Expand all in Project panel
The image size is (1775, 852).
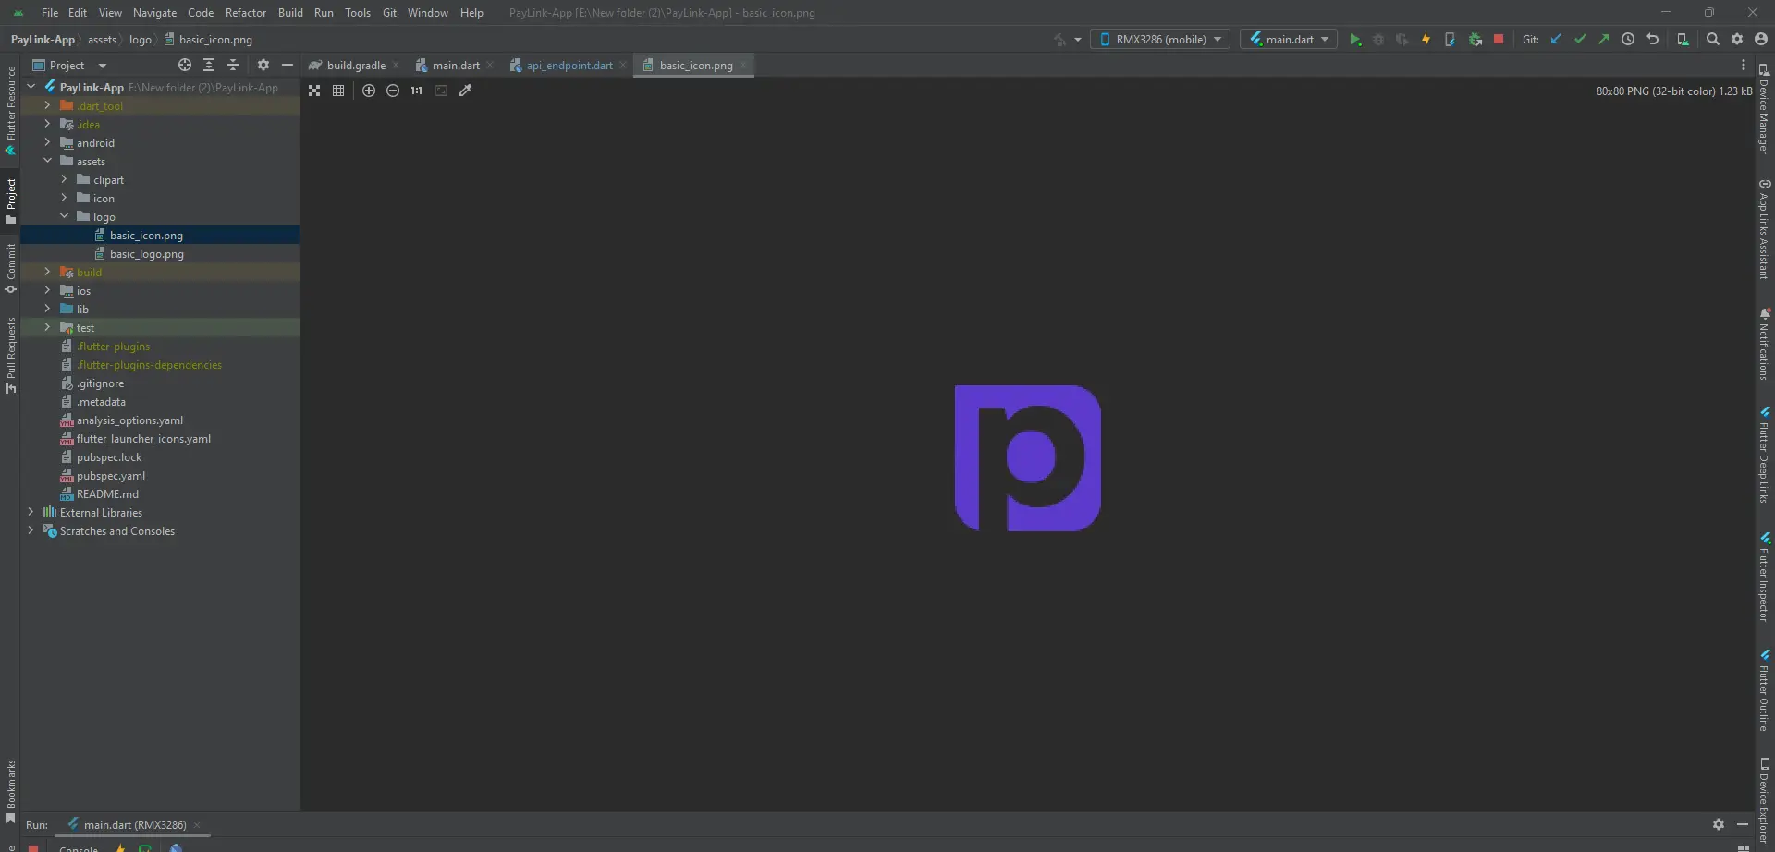coord(209,66)
